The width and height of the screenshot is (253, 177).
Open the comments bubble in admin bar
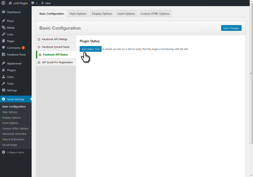coord(34,3)
